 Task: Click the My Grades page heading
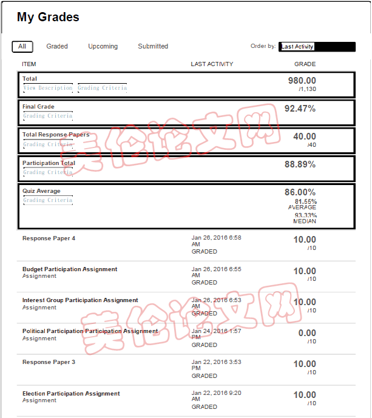coord(48,17)
